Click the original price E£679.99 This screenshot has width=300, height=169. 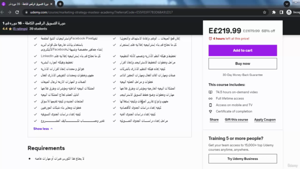pyautogui.click(x=251, y=31)
